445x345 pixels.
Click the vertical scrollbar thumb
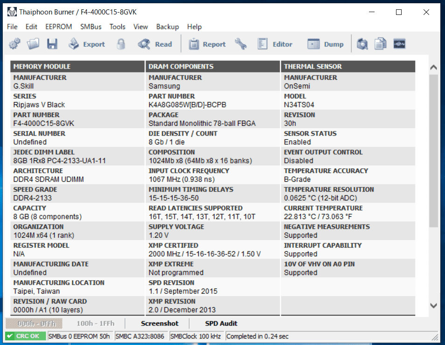click(x=433, y=151)
